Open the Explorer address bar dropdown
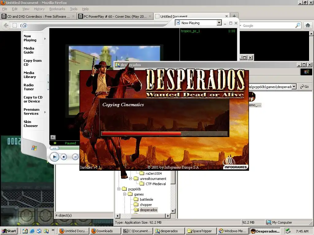This screenshot has width=314, height=235. point(294,87)
